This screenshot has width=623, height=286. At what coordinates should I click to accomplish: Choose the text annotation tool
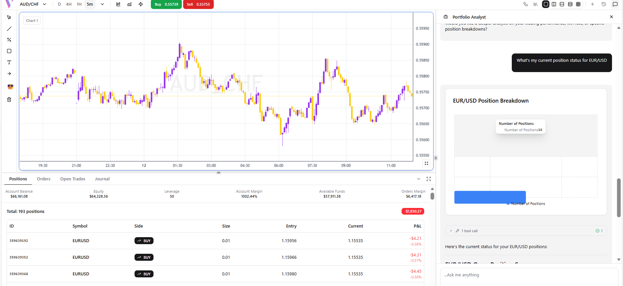tap(9, 62)
